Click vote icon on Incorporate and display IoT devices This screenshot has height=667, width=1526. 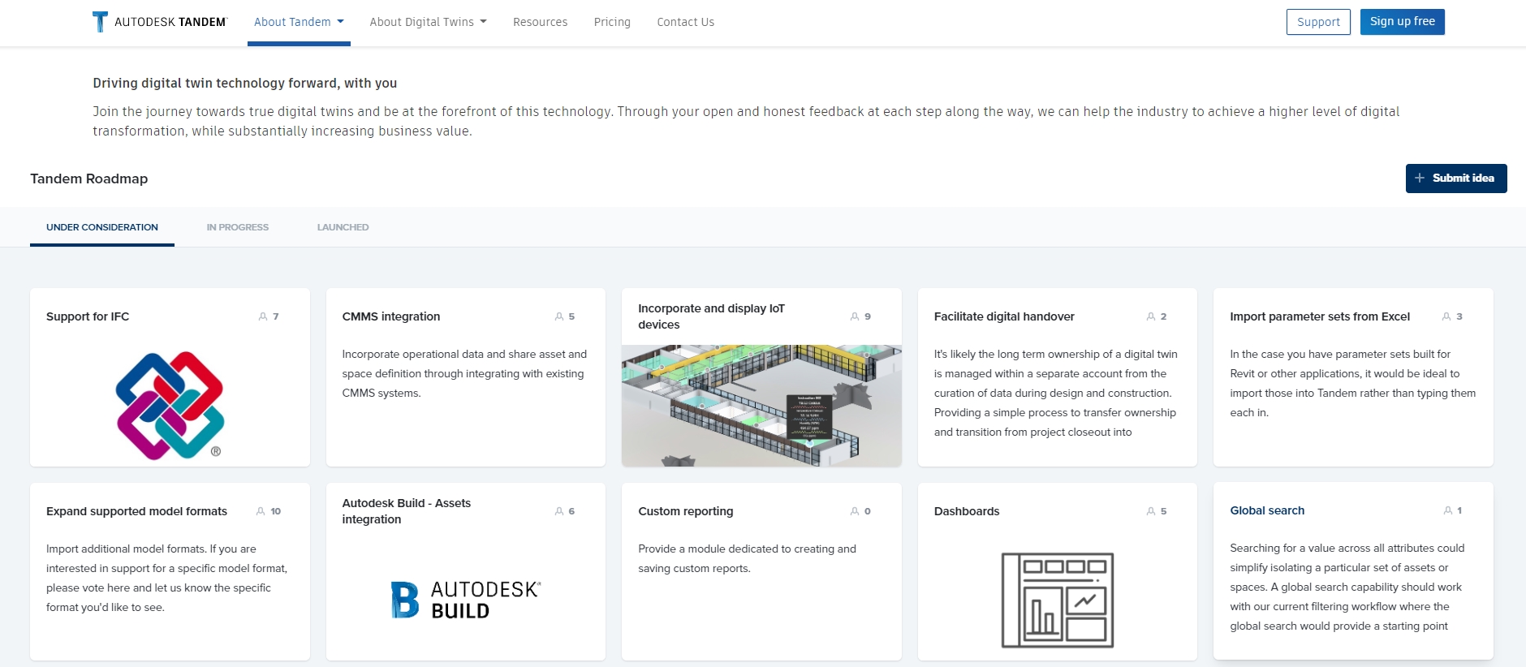[x=855, y=316]
